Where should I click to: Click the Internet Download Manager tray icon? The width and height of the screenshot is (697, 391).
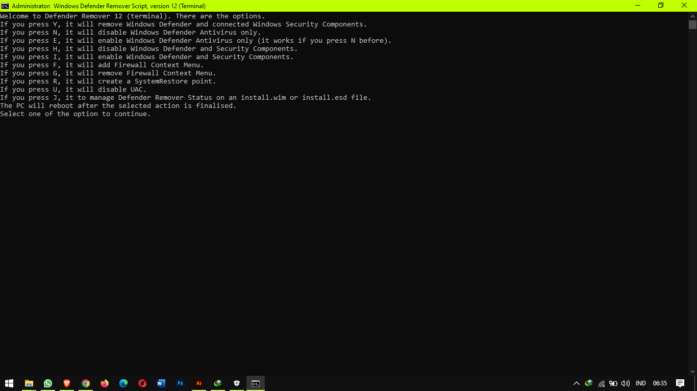tap(589, 383)
